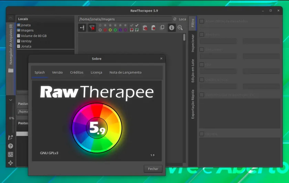
Task: View the Licença tab
Action: (96, 72)
